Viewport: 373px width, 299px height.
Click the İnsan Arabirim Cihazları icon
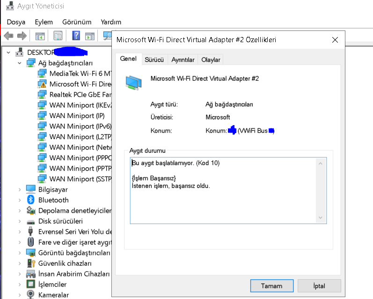pos(31,274)
